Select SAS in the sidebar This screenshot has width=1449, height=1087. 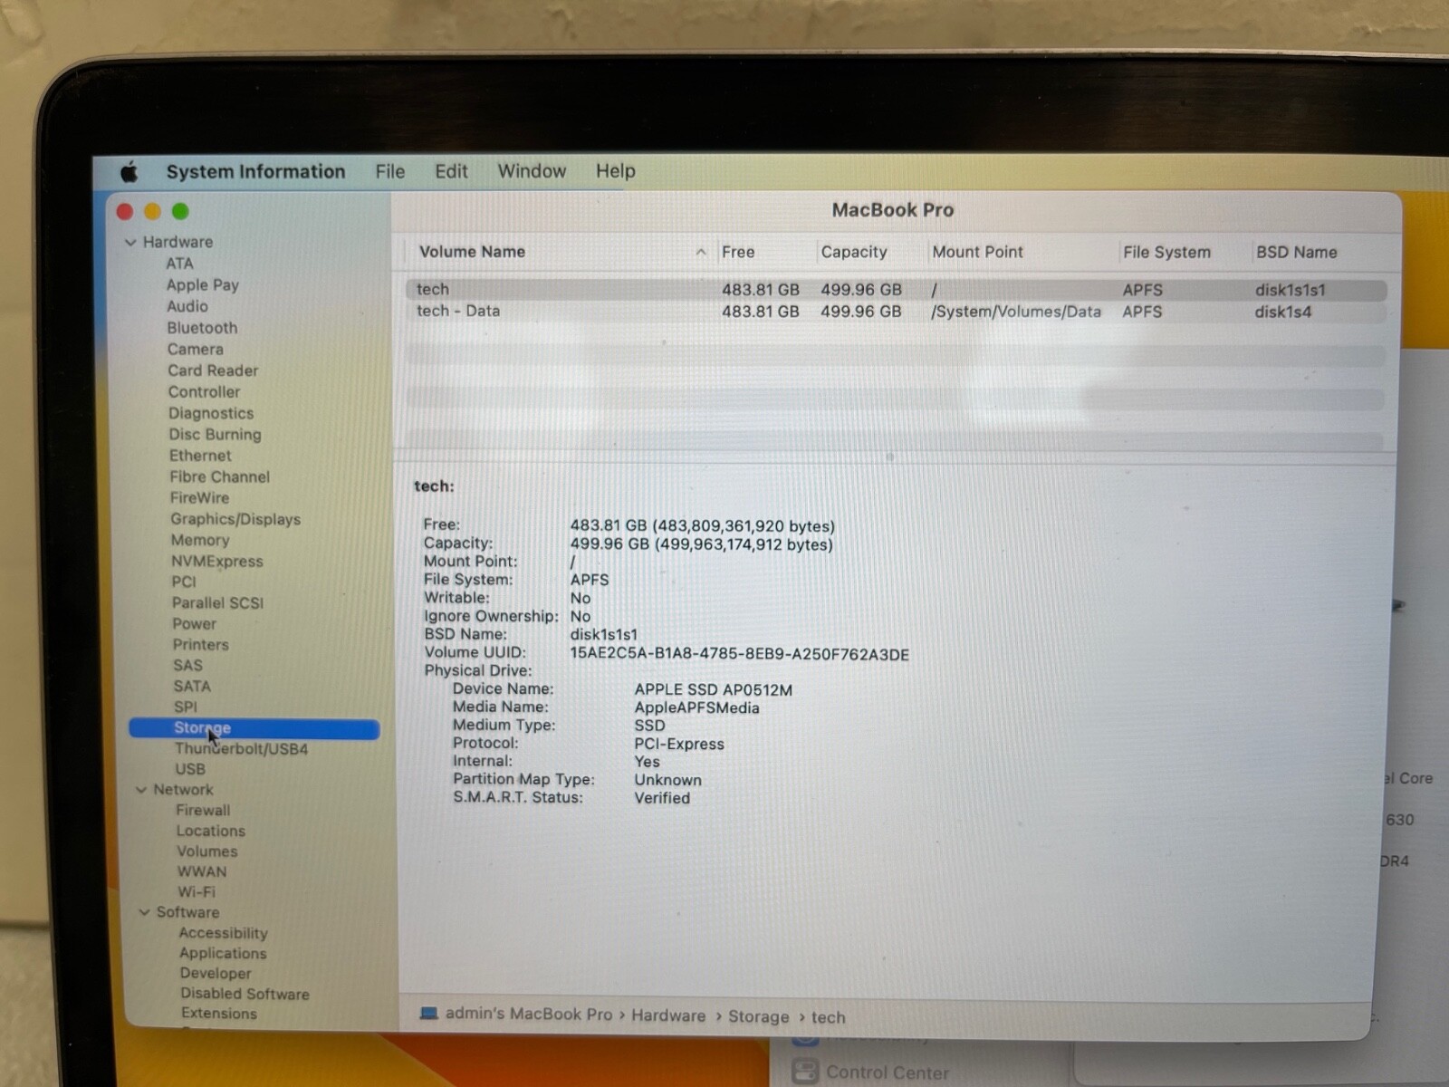click(187, 666)
